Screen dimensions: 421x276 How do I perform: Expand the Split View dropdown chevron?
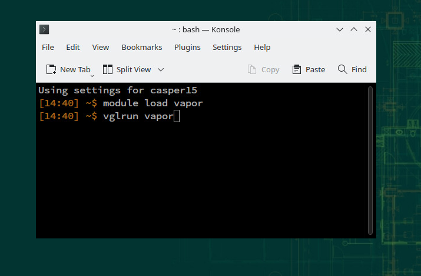click(x=161, y=69)
